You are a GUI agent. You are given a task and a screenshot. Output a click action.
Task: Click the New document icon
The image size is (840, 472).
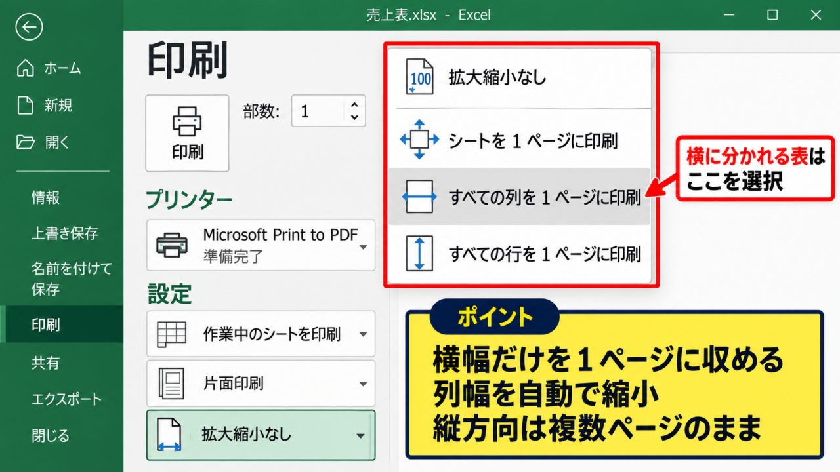click(x=25, y=105)
